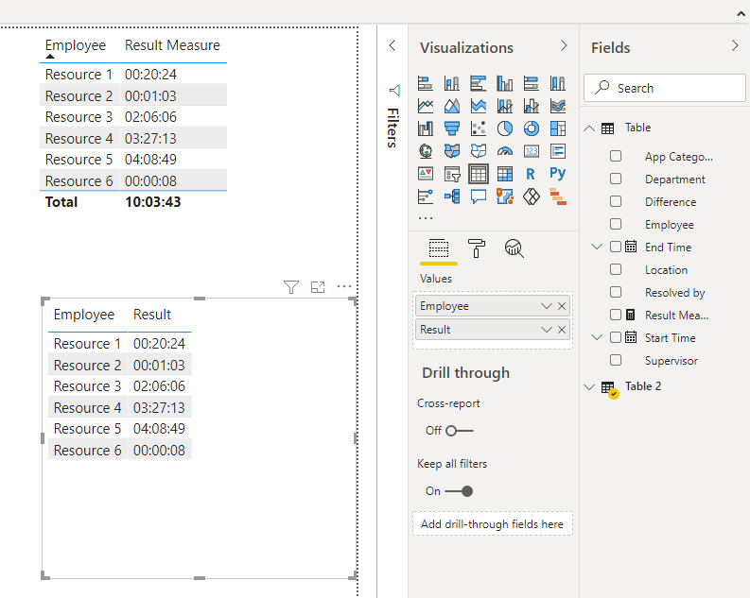
Task: Switch to the Fields well tab
Action: pyautogui.click(x=439, y=248)
